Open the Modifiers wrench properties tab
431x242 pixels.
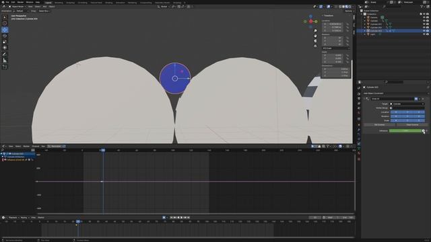[x=359, y=130]
